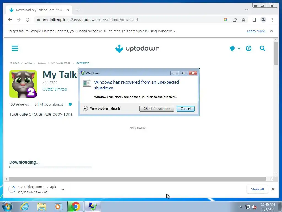Cancel the Windows recovery dialog
This screenshot has height=212, width=282.
pyautogui.click(x=185, y=109)
